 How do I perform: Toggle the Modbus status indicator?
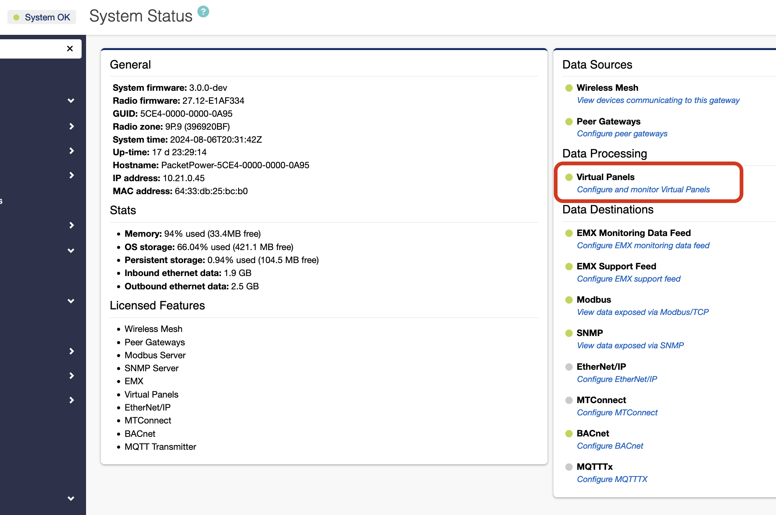coord(568,300)
